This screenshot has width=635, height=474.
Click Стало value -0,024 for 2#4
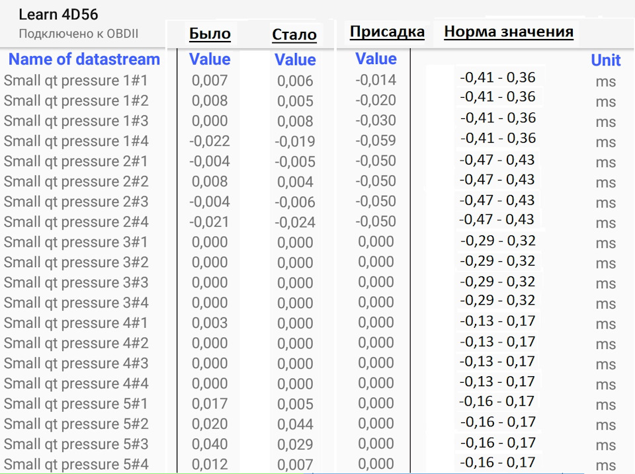(x=295, y=223)
